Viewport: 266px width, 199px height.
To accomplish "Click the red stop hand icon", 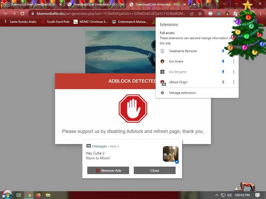I will click(x=133, y=109).
